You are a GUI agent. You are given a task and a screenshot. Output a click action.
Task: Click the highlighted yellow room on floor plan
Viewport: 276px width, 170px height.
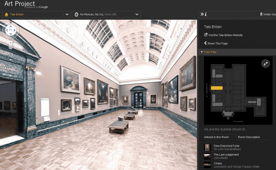[217, 88]
